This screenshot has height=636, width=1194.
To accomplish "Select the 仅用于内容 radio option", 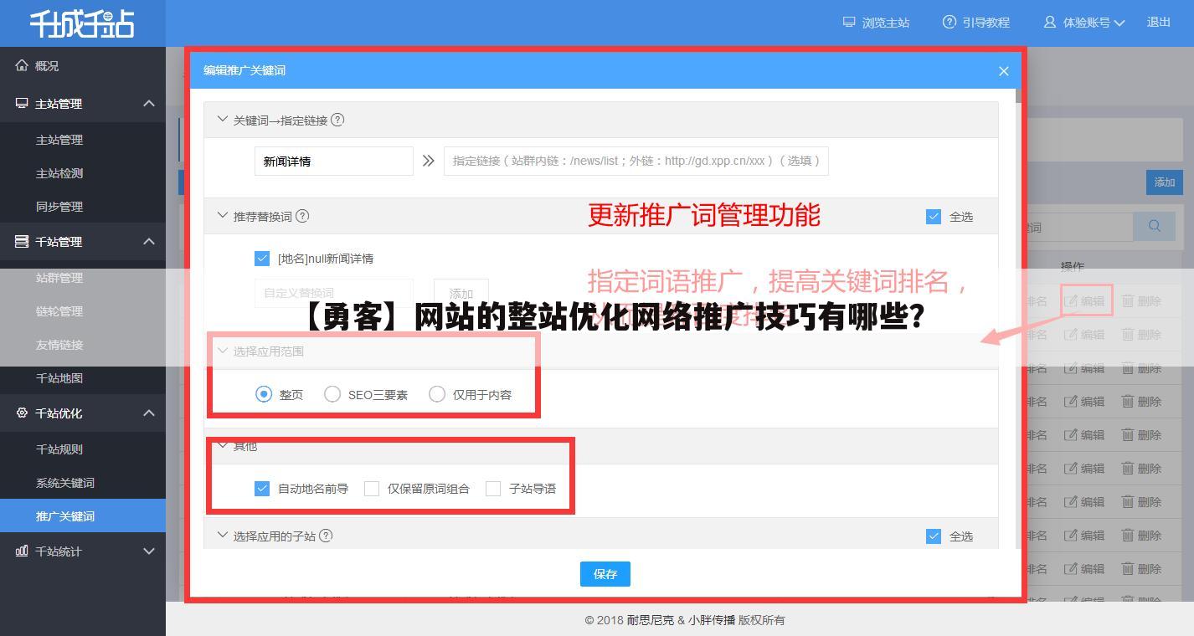I will pos(437,394).
